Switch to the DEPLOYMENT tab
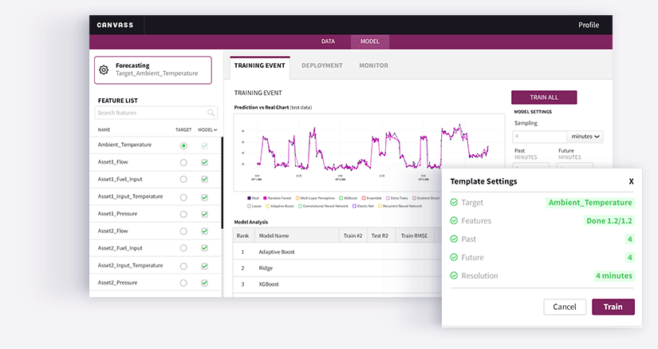Image resolution: width=658 pixels, height=349 pixels. [x=322, y=65]
